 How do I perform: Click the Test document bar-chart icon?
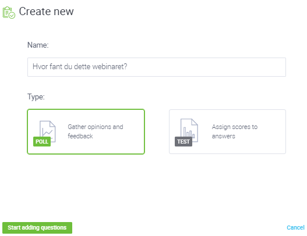[x=189, y=130]
